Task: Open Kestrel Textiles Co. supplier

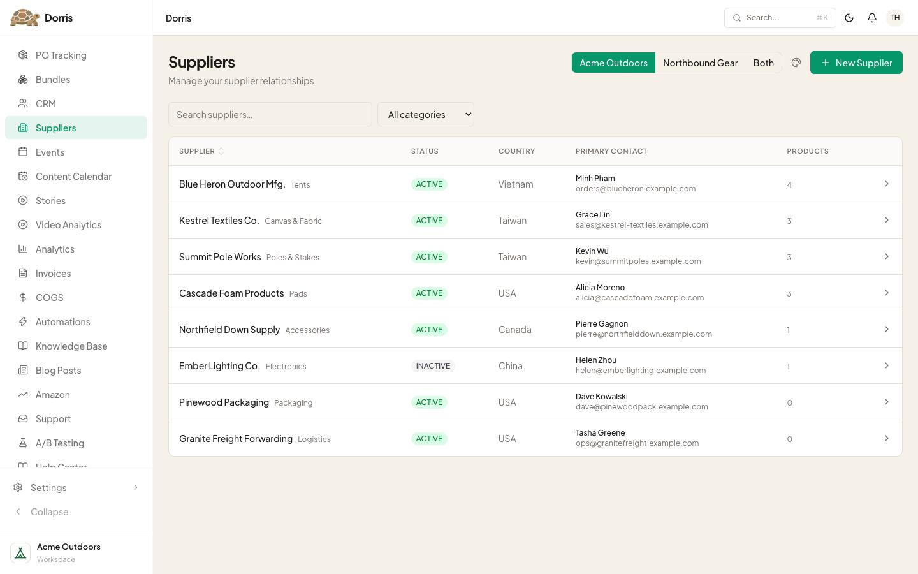Action: coord(219,221)
